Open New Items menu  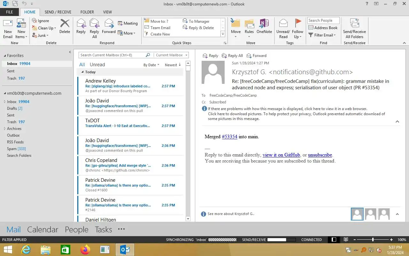[21, 28]
